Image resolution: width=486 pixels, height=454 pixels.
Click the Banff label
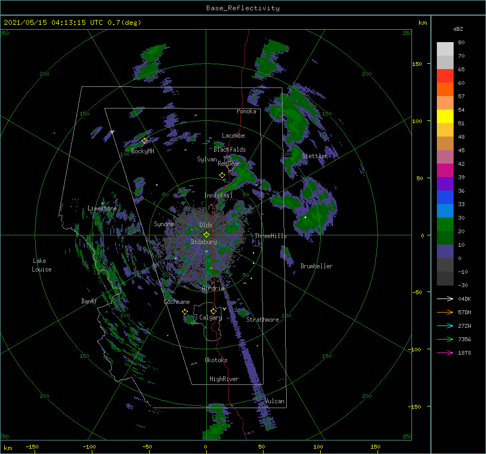click(89, 301)
